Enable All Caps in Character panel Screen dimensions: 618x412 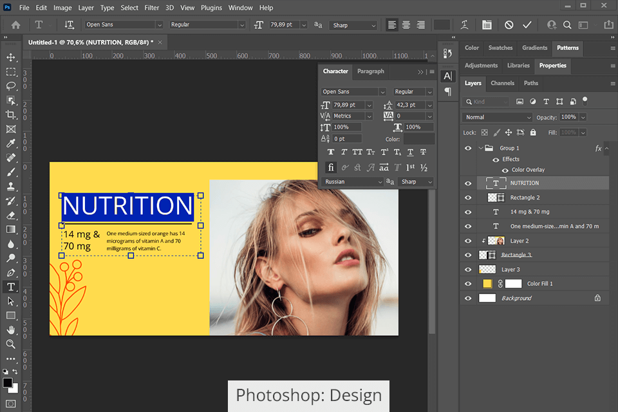click(x=357, y=152)
